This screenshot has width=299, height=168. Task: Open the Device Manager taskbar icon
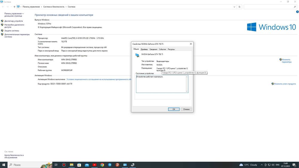click(x=132, y=165)
